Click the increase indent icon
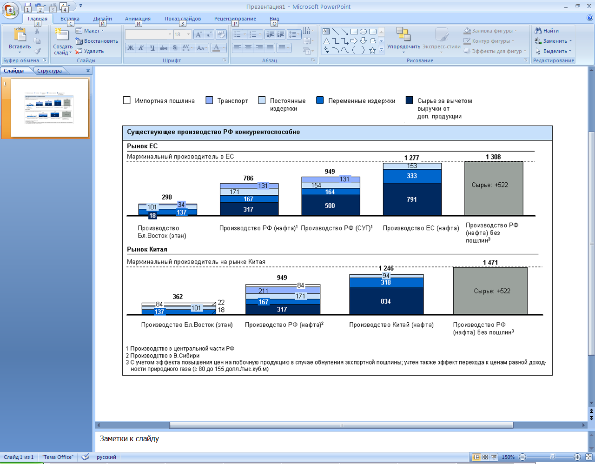 tap(280, 34)
